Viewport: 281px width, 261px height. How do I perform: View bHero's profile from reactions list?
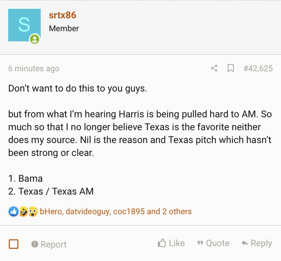pos(51,211)
